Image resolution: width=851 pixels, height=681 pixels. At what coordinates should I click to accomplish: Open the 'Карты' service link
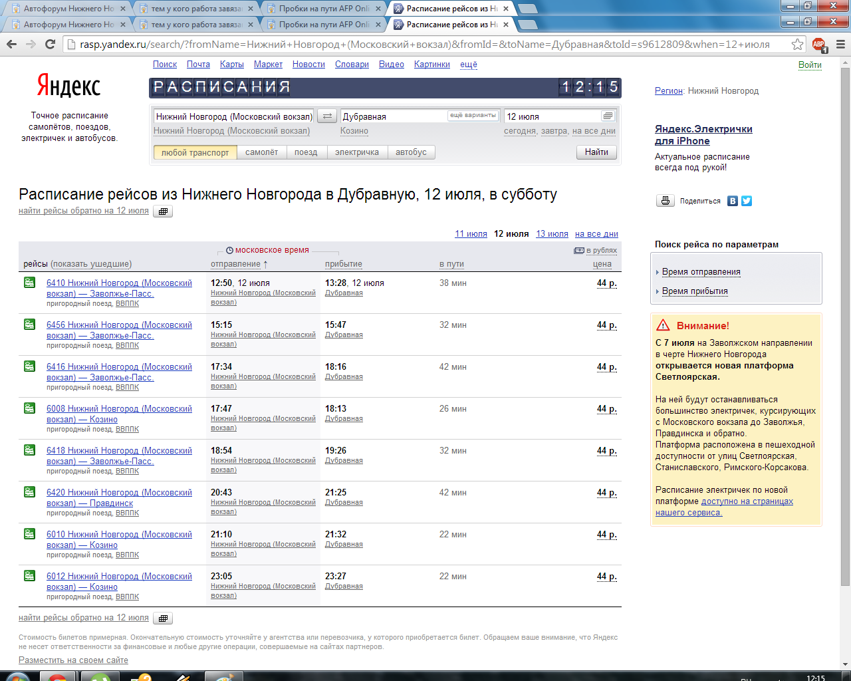point(232,65)
